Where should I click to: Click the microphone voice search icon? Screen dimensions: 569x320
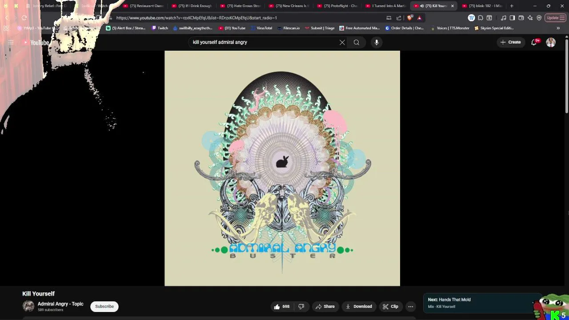pyautogui.click(x=377, y=42)
